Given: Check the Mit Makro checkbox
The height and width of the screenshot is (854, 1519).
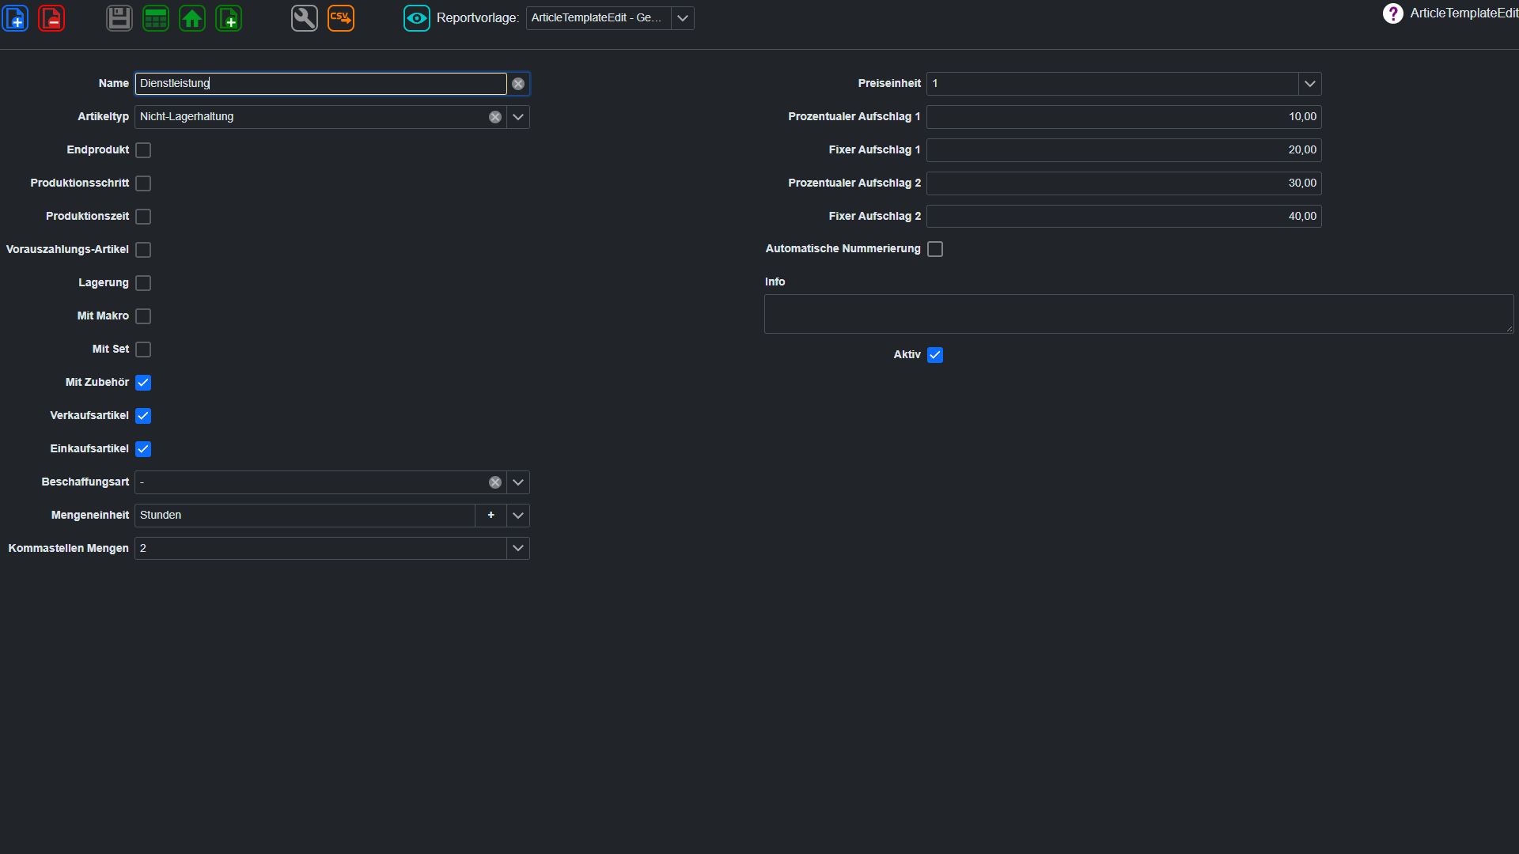Looking at the screenshot, I should point(143,316).
